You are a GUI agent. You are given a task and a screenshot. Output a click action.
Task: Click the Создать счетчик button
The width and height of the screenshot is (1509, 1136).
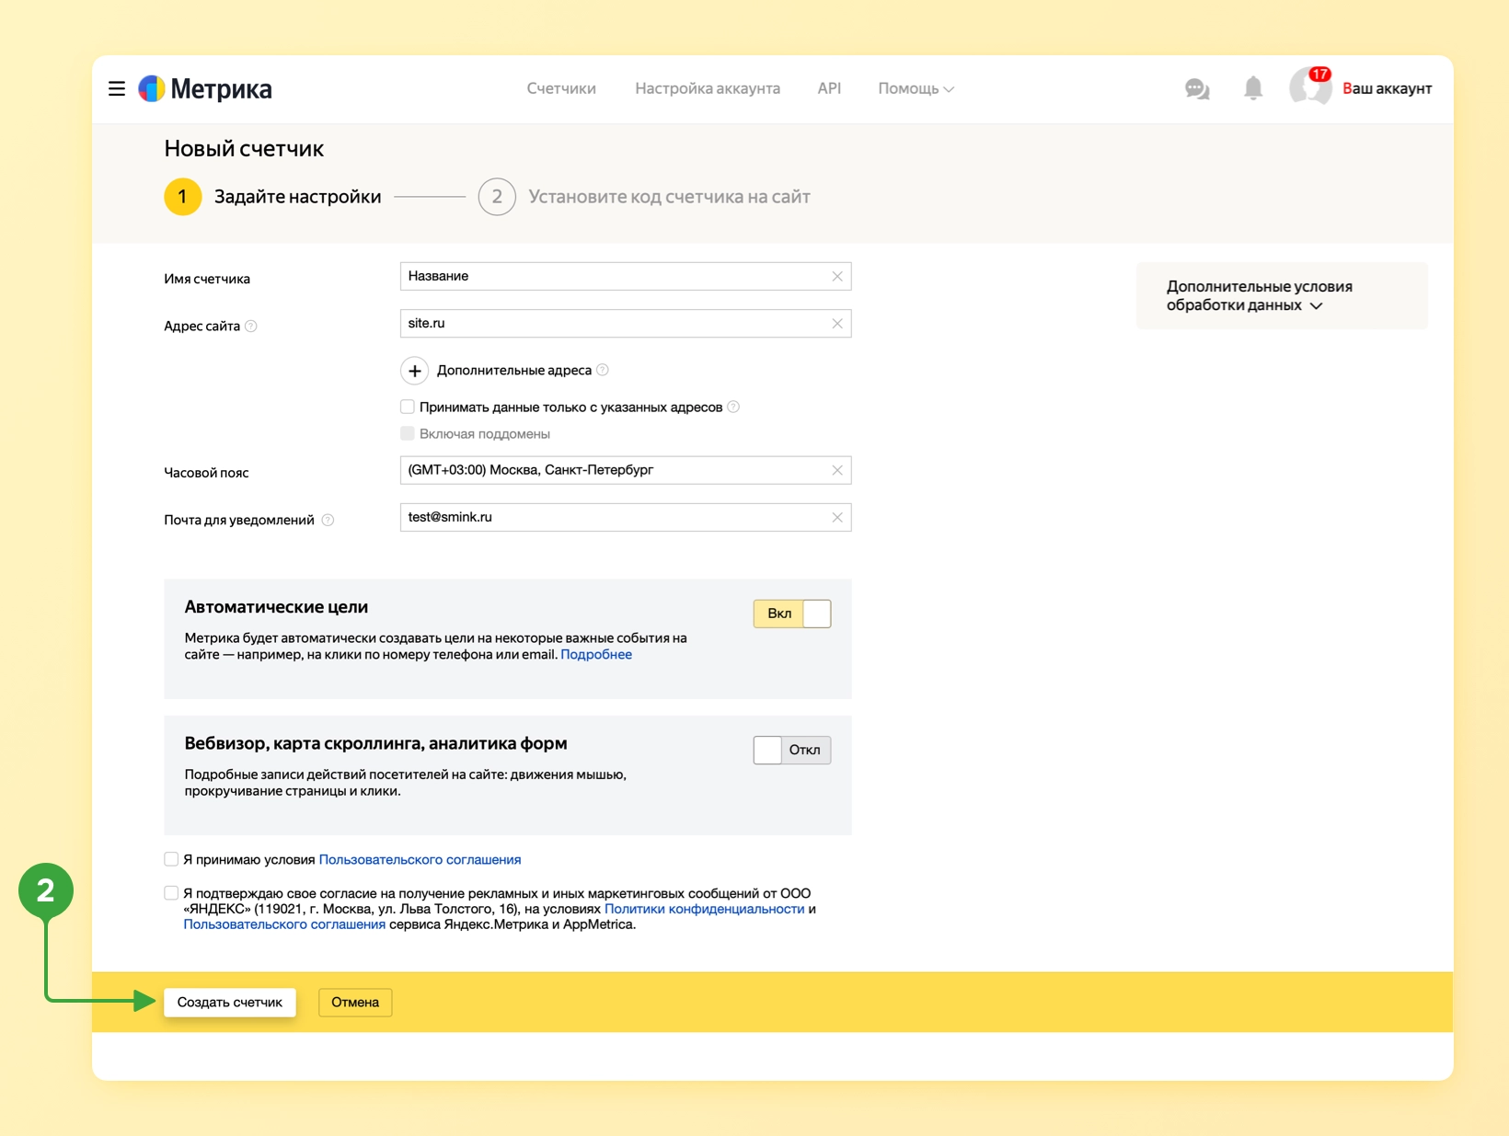click(x=230, y=1003)
